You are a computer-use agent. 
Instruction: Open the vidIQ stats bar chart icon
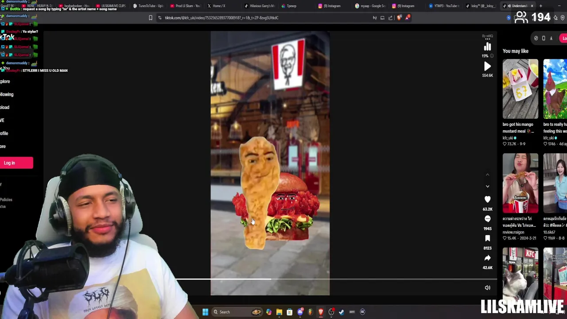tap(487, 47)
